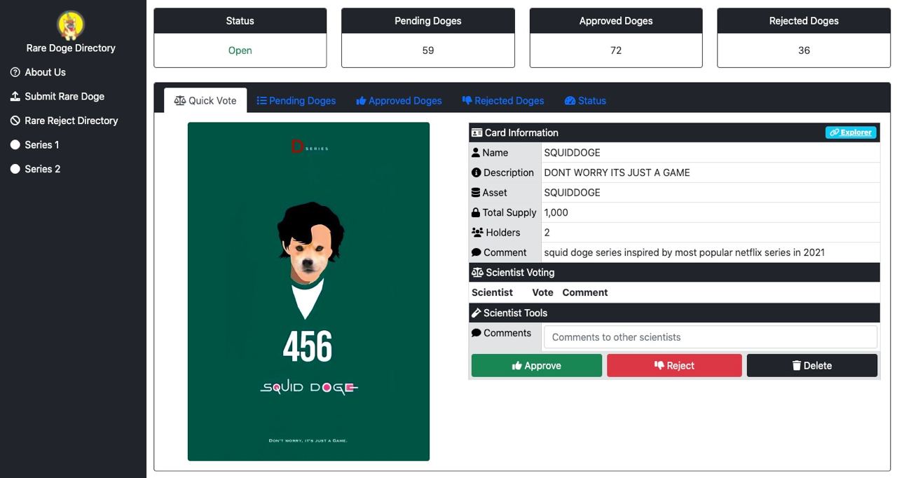Viewport: 897px width, 478px height.
Task: Open the About Us page
Action: click(x=45, y=72)
